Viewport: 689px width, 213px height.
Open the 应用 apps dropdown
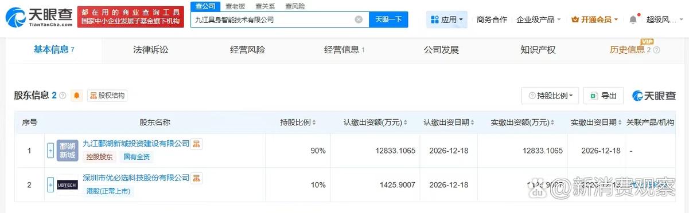[x=447, y=19]
